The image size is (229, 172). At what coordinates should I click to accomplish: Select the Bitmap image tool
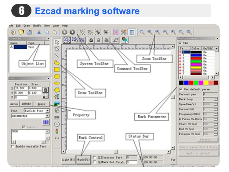point(57,103)
